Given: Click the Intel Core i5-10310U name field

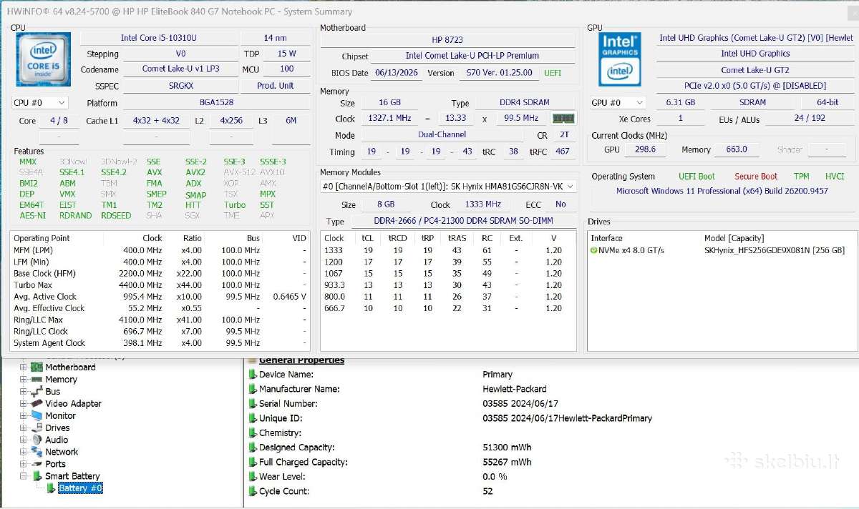Looking at the screenshot, I should coord(158,38).
